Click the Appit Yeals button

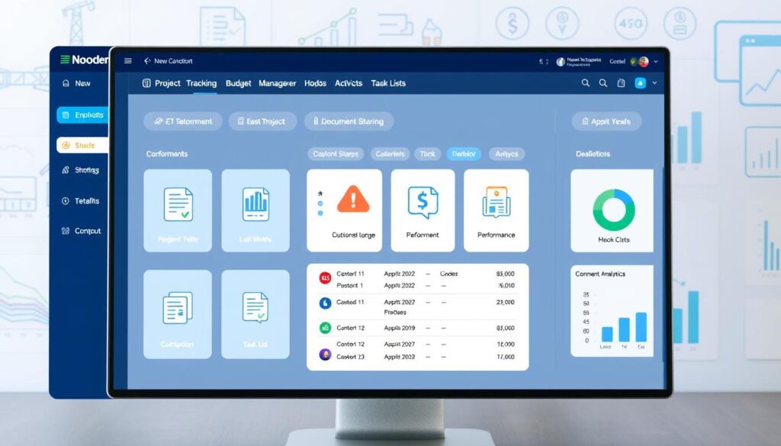(x=606, y=121)
